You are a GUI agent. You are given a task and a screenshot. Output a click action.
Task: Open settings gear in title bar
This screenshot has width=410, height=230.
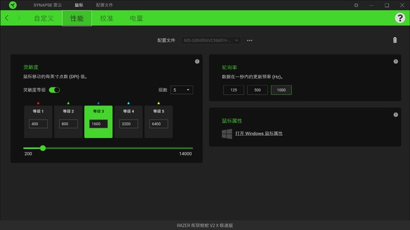tap(356, 5)
